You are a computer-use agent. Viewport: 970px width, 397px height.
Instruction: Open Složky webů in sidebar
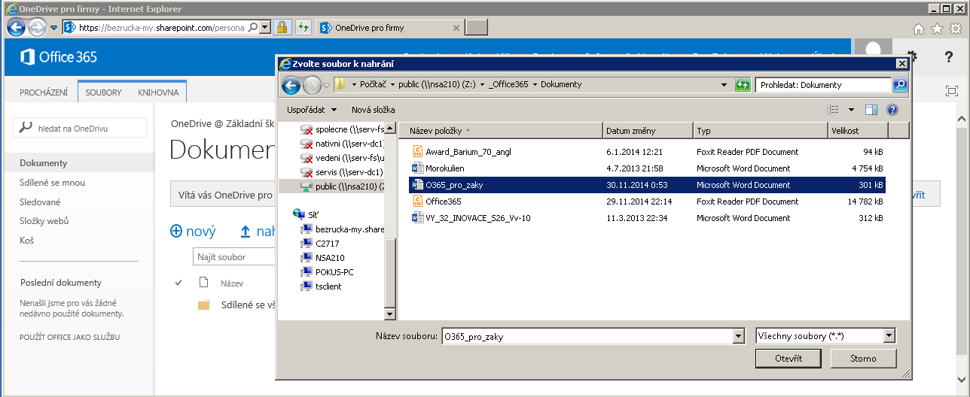coord(44,221)
